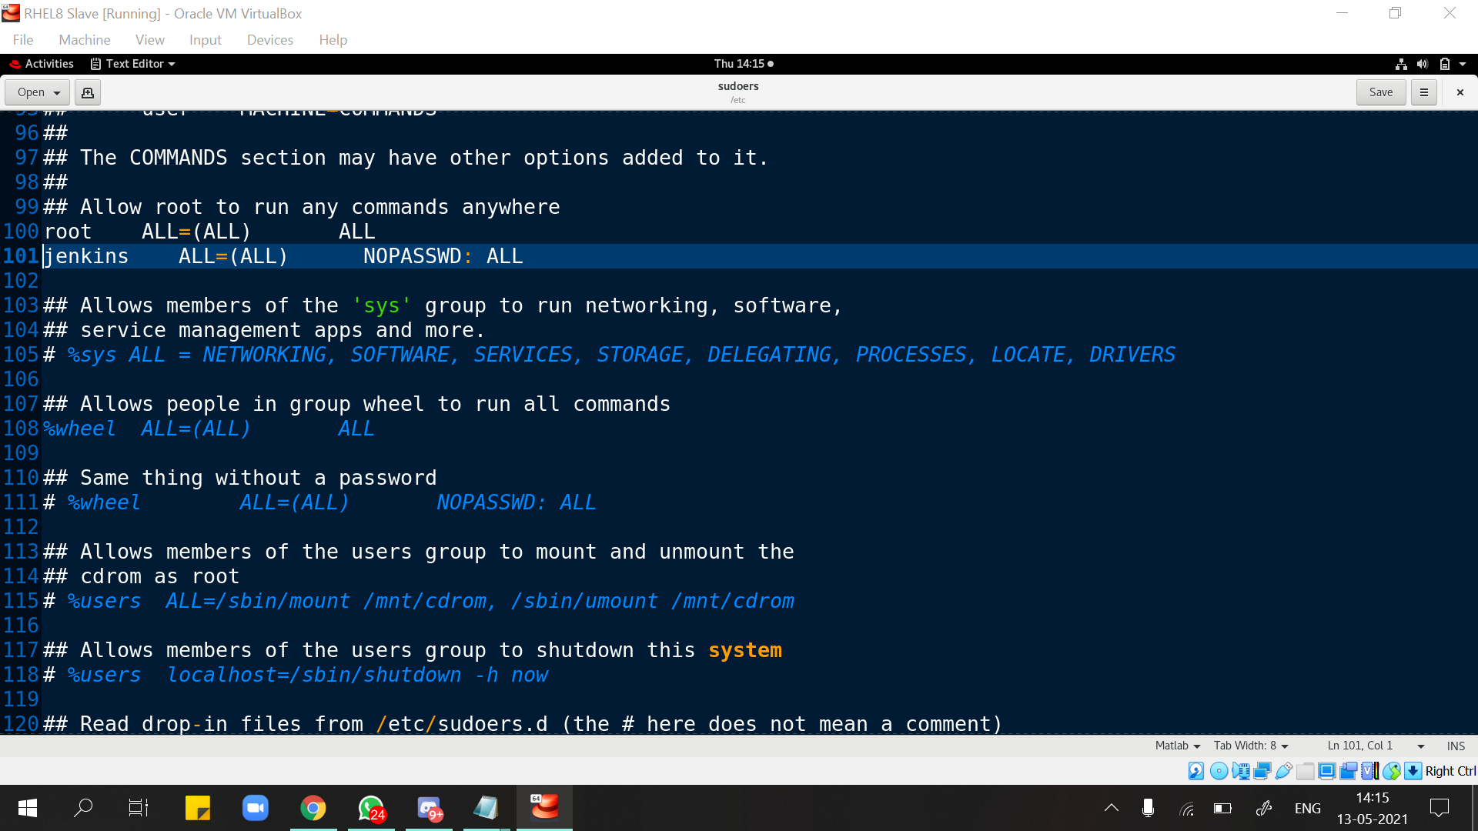Click the Save button to save sudoers
1478x831 pixels.
pos(1380,92)
